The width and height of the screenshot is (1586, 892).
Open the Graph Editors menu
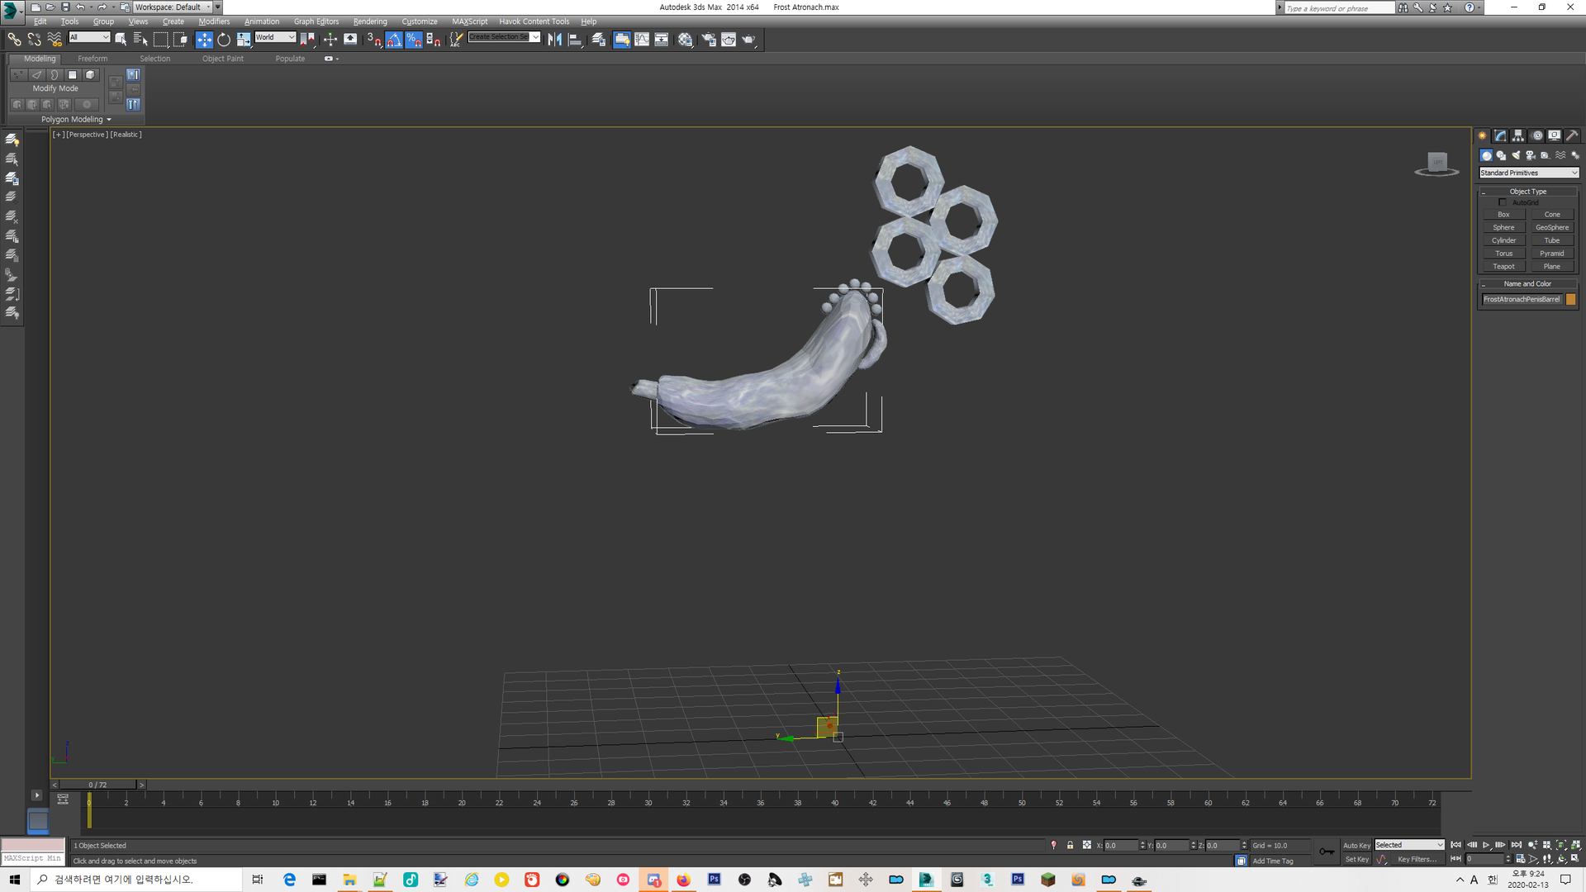point(316,21)
